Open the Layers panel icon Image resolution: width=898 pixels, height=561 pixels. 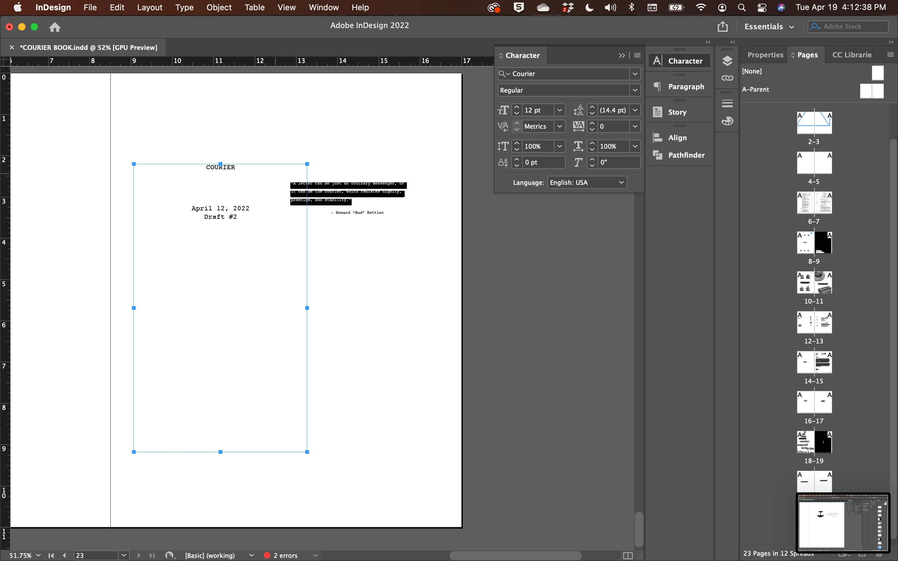727,60
